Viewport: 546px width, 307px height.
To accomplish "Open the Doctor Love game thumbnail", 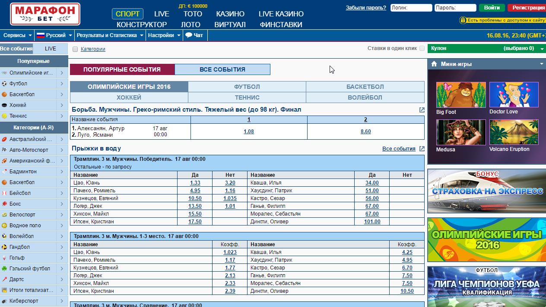I will pos(514,95).
